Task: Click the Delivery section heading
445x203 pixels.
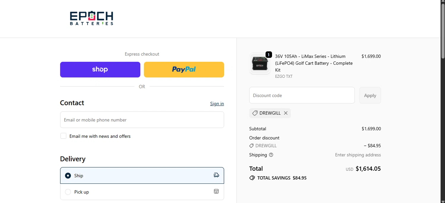Action: pyautogui.click(x=73, y=159)
